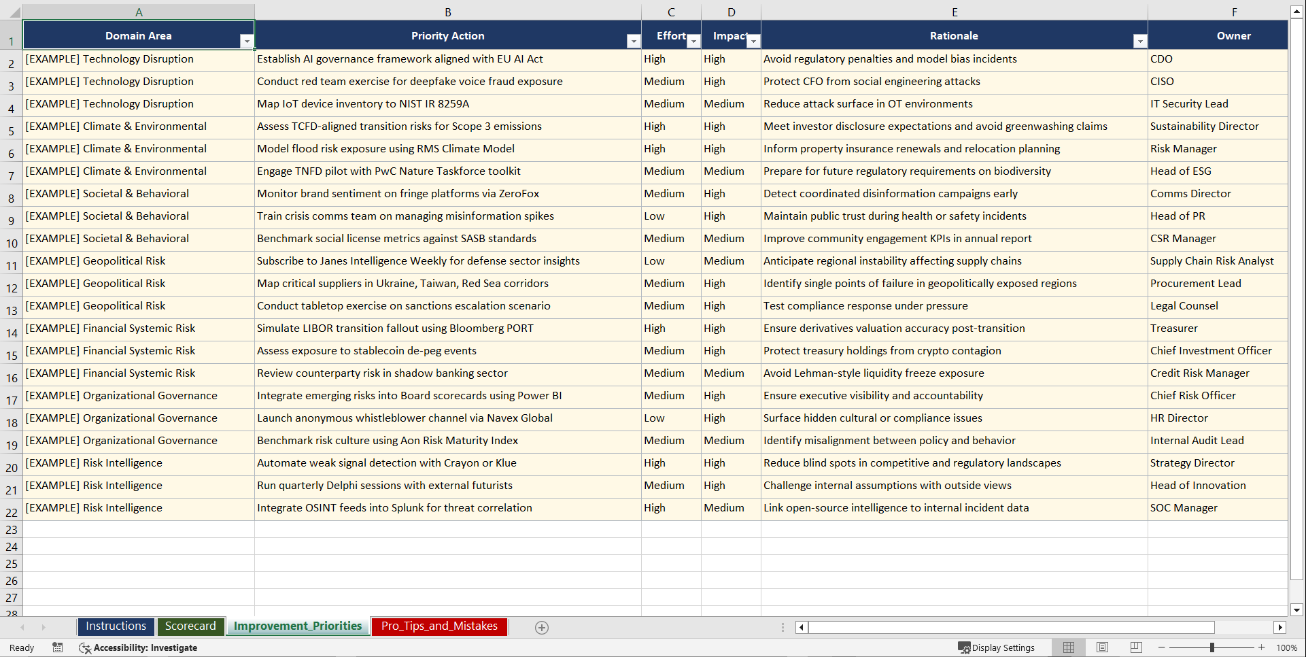Select Page Layout view icon

1102,647
